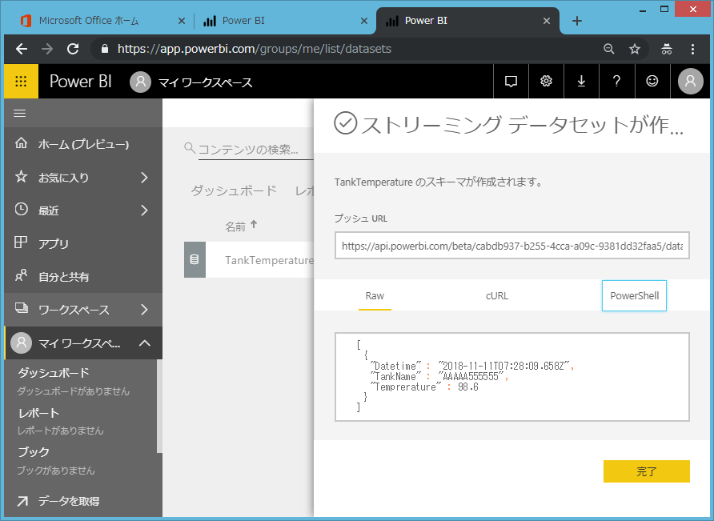
Task: Click the Push URL text field
Action: [511, 246]
